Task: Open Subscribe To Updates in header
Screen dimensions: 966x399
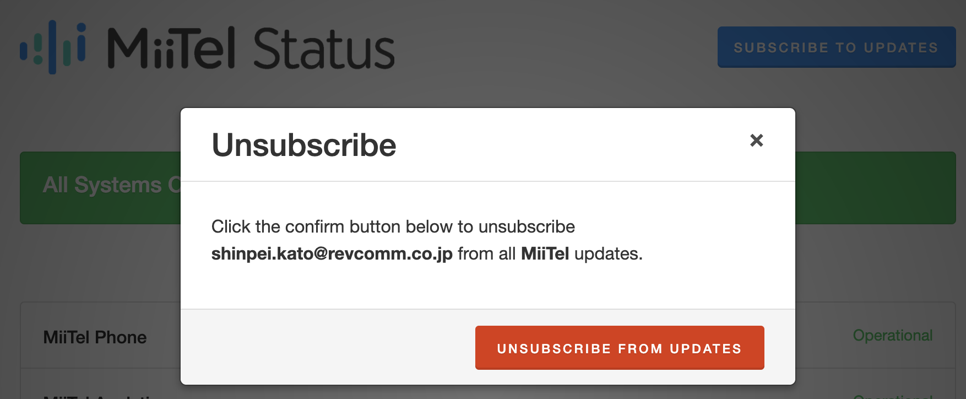Action: coord(837,47)
